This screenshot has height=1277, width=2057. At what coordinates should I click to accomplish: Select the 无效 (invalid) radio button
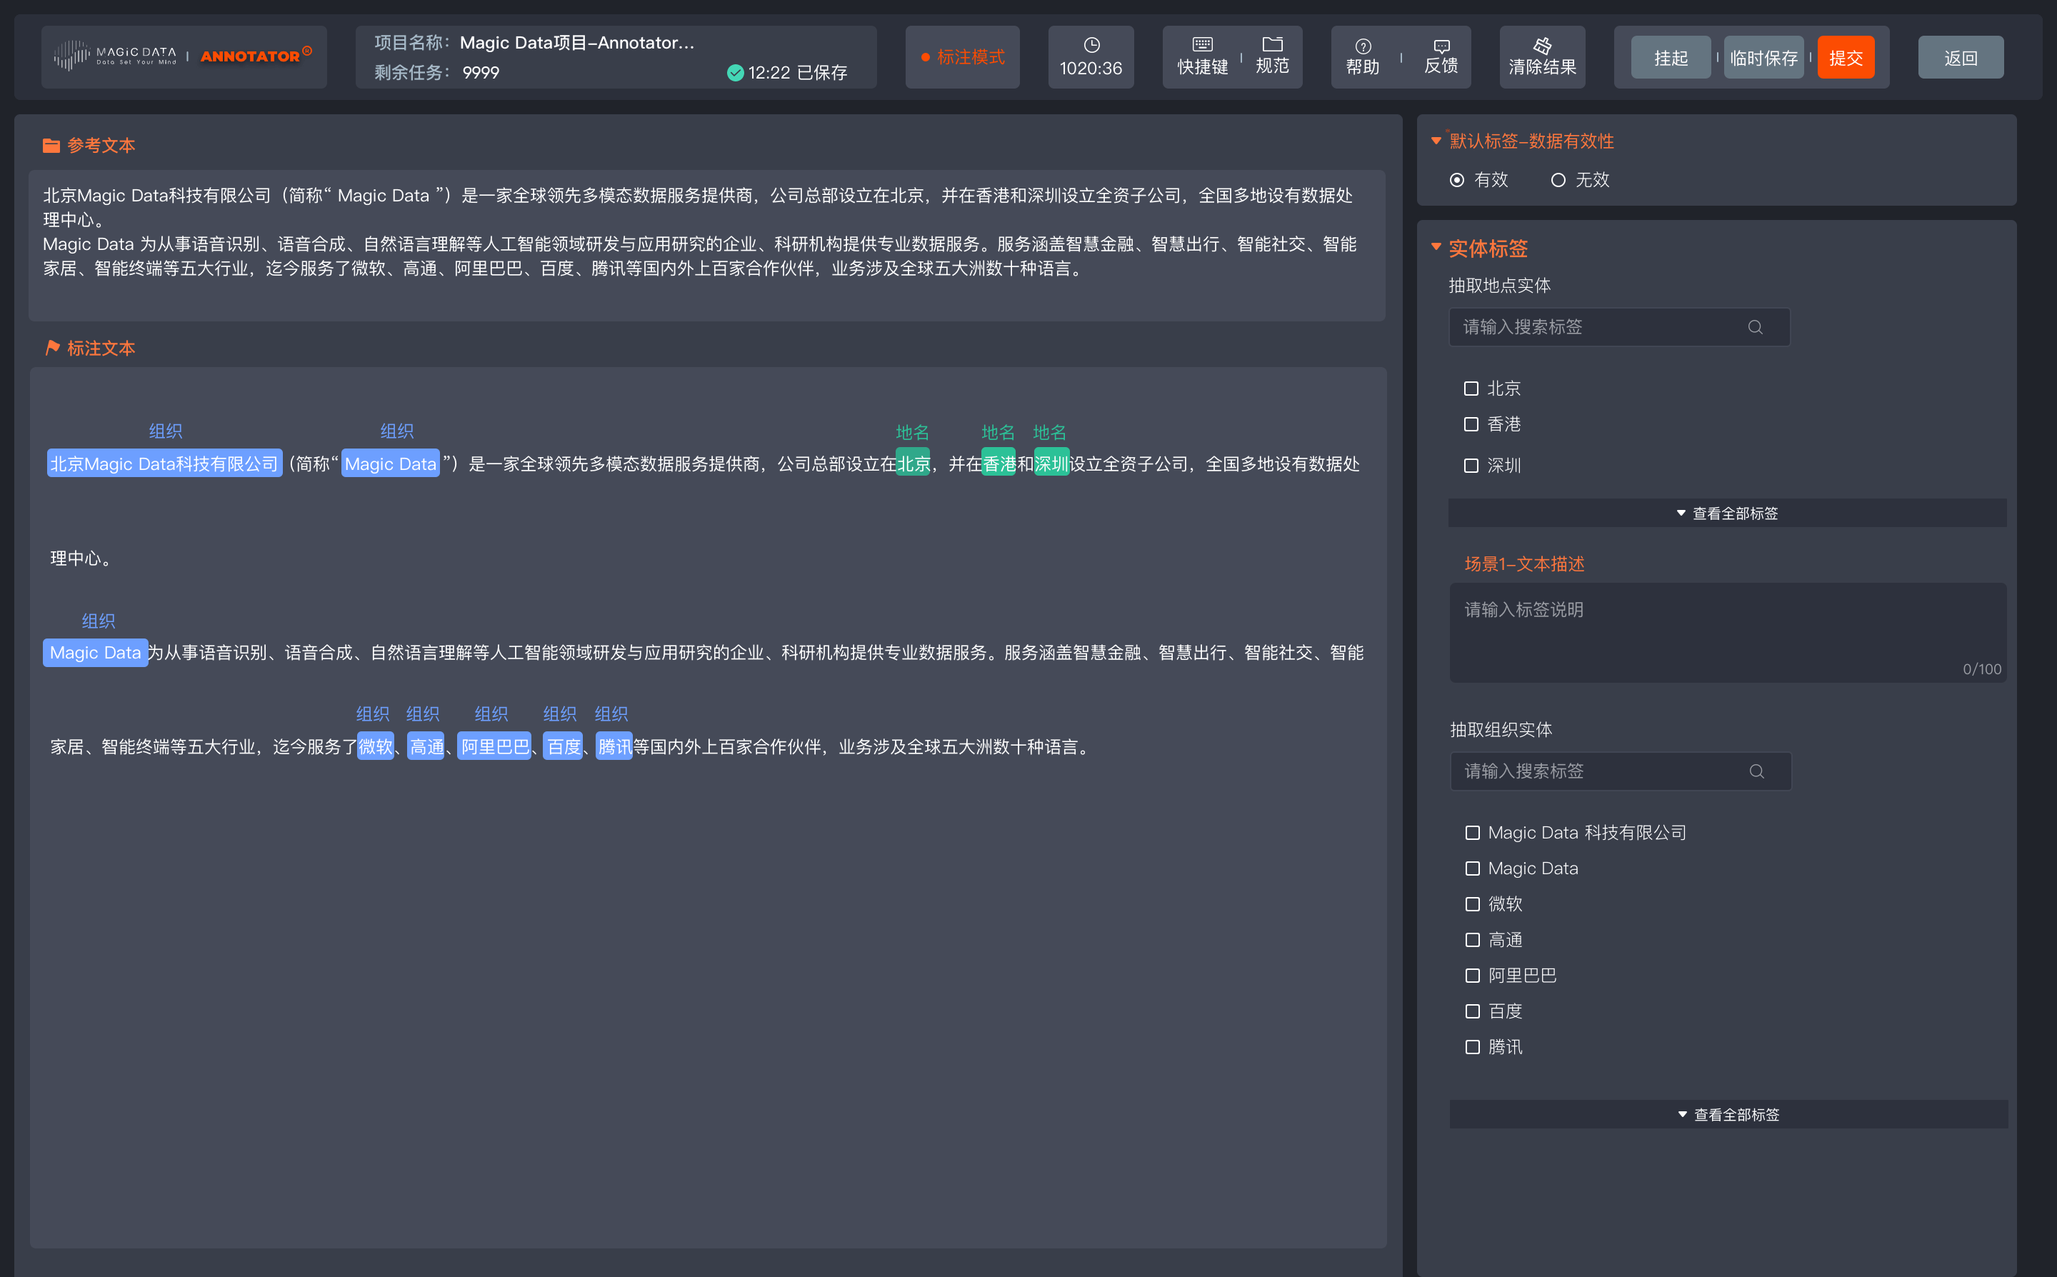(x=1558, y=180)
